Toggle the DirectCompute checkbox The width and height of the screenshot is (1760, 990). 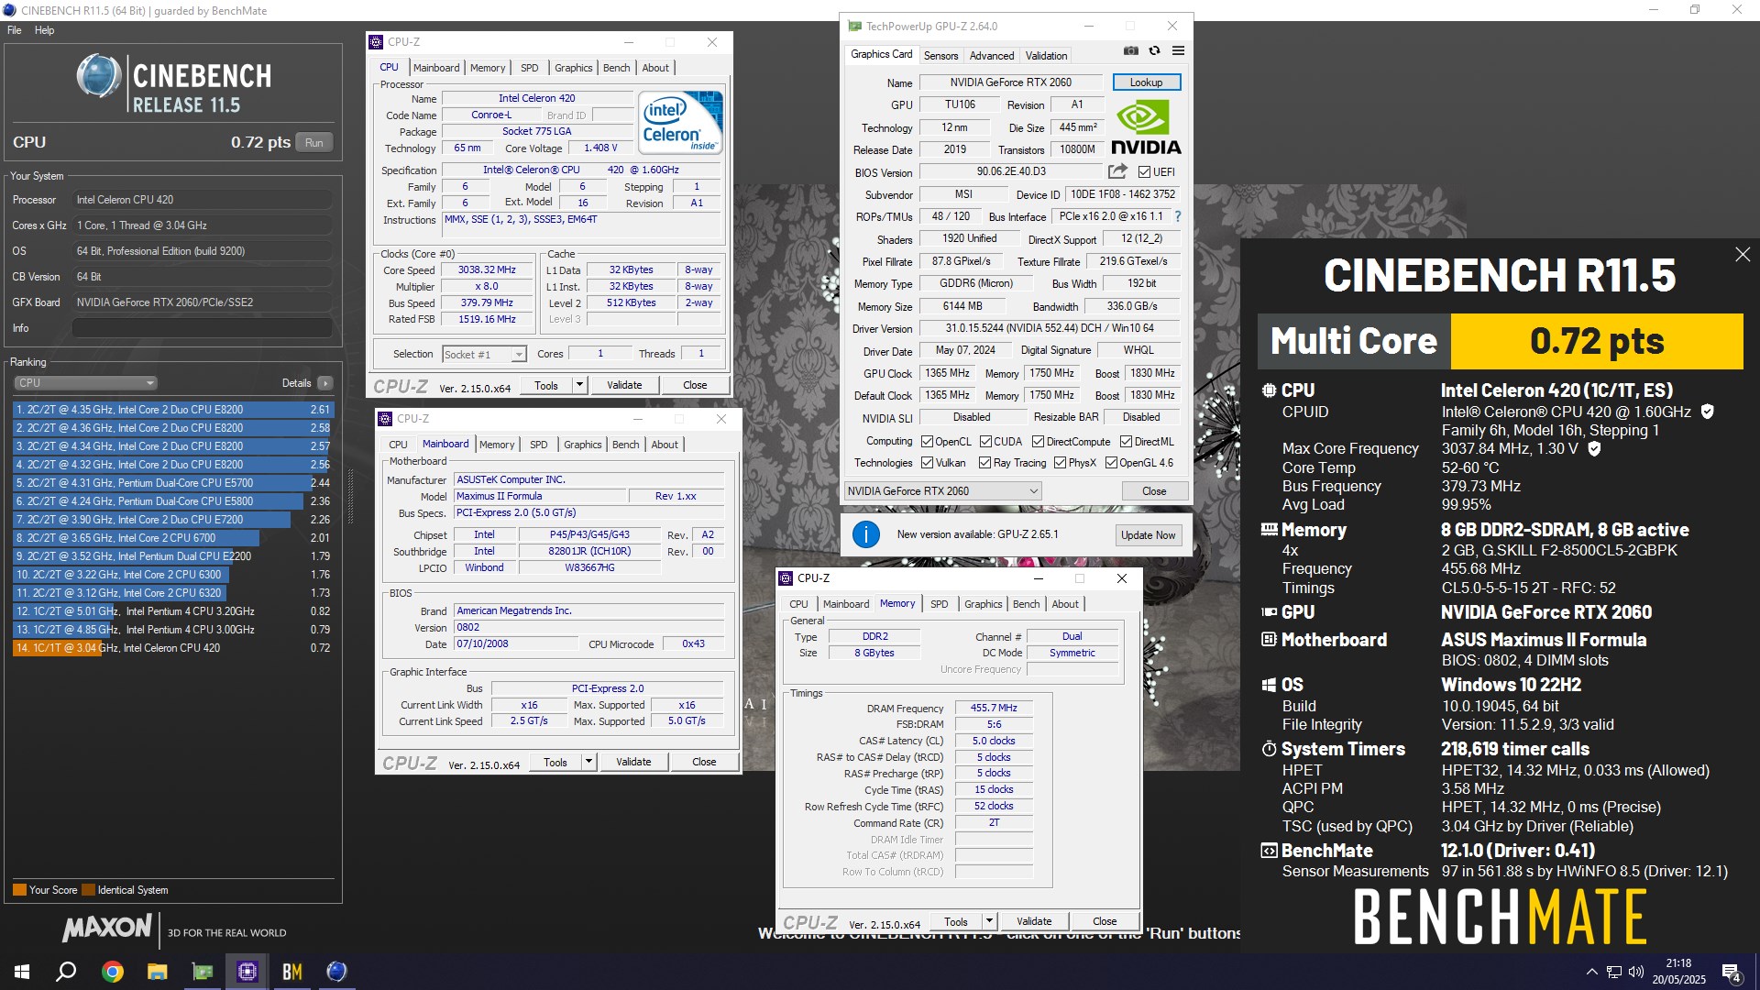pyautogui.click(x=1039, y=442)
